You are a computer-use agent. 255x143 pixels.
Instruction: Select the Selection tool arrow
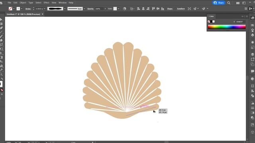click(x=1, y=19)
